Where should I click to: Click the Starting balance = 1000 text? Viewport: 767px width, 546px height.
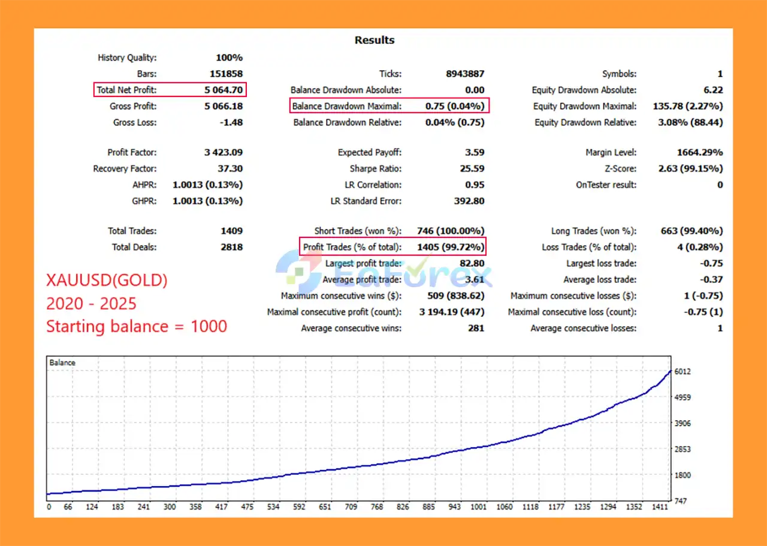[x=137, y=327]
